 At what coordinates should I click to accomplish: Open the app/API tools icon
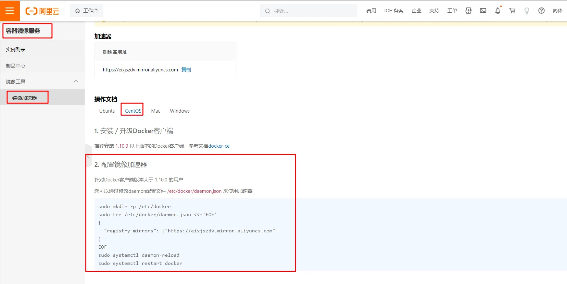pos(468,11)
